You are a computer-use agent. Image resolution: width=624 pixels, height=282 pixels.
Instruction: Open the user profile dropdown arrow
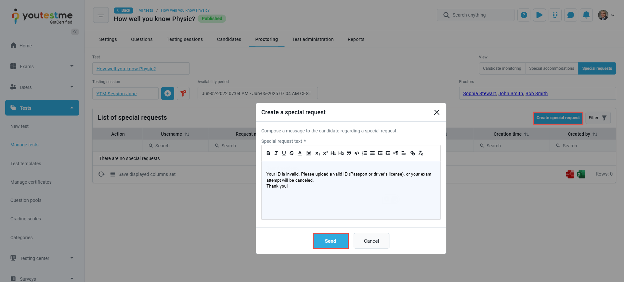tap(613, 15)
